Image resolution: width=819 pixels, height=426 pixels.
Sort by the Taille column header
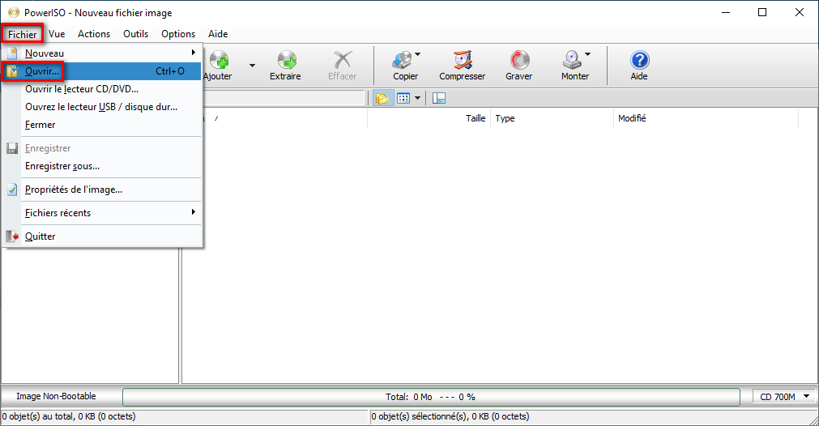click(475, 118)
